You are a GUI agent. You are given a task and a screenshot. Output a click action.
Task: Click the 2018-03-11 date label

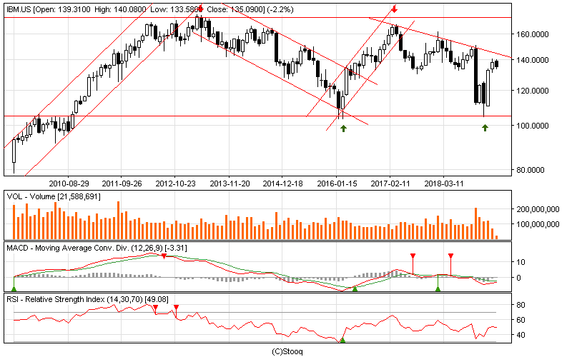point(443,183)
